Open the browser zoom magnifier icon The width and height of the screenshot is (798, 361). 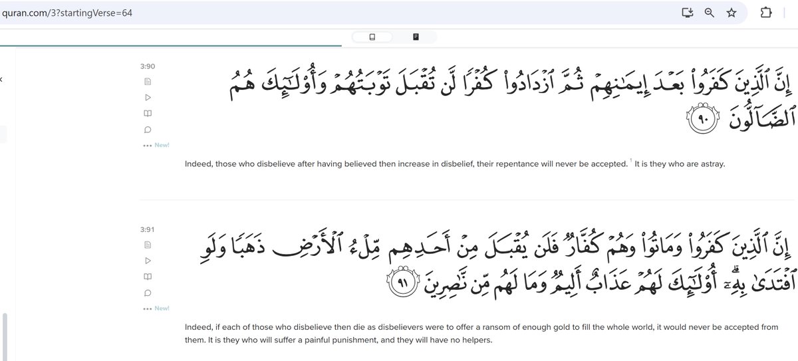point(709,13)
